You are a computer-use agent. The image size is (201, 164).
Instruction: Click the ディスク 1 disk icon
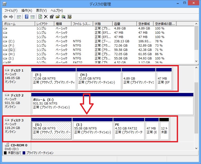click(x=7, y=70)
